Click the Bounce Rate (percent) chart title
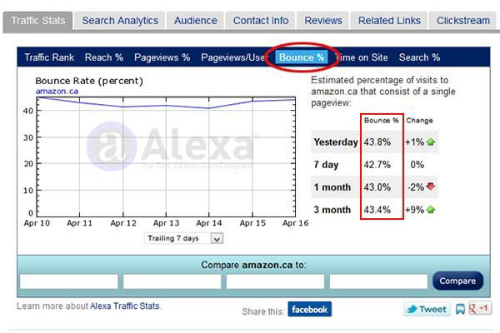The image size is (500, 333). pos(89,81)
